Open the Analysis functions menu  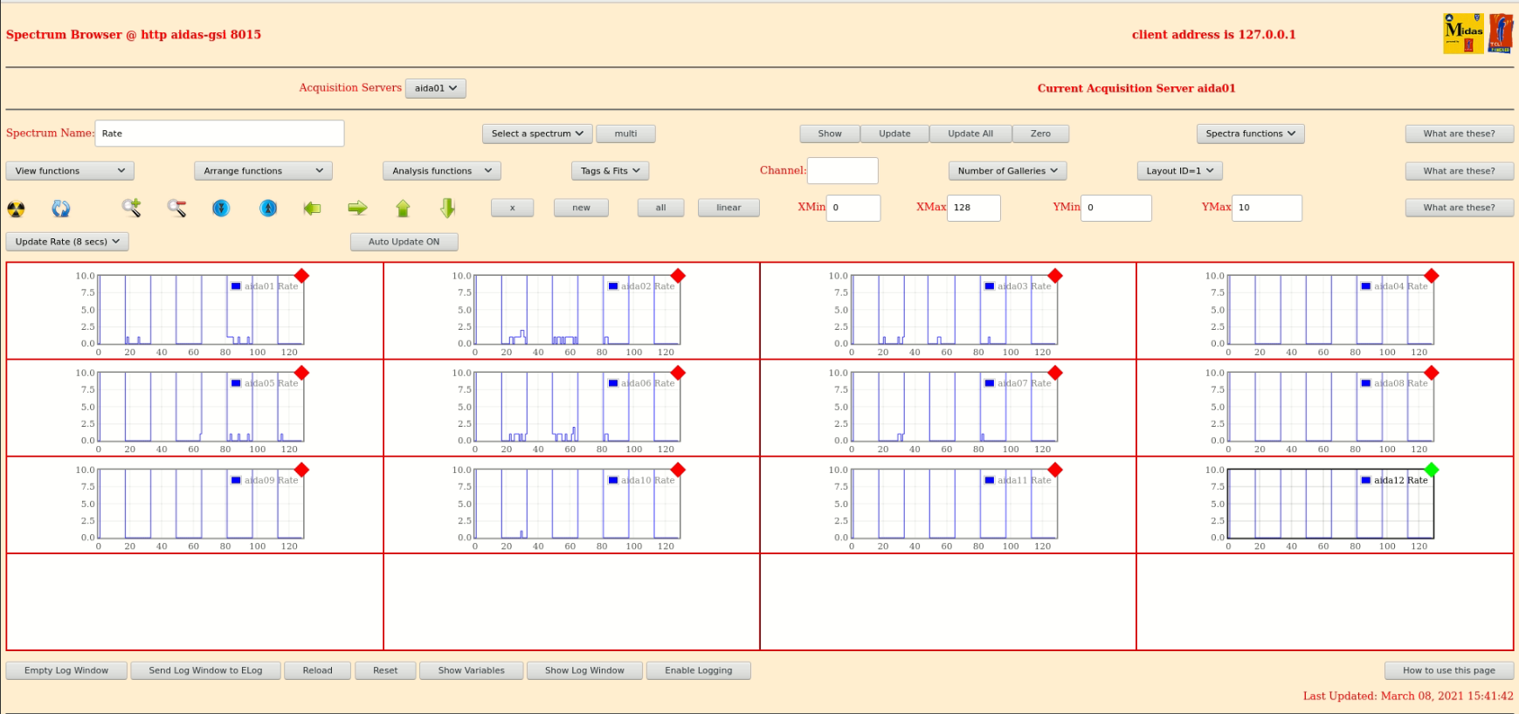[x=441, y=171]
